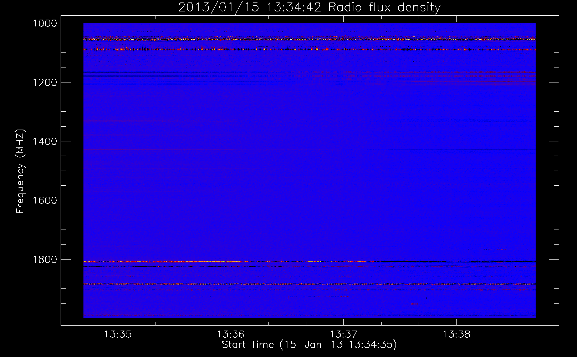The height and width of the screenshot is (357, 577).
Task: Click the 13:38 time tick label
Action: [x=456, y=335]
